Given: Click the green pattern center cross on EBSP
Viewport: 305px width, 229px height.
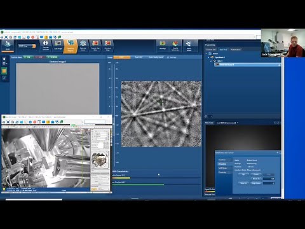Looking at the screenshot, I should (x=161, y=103).
